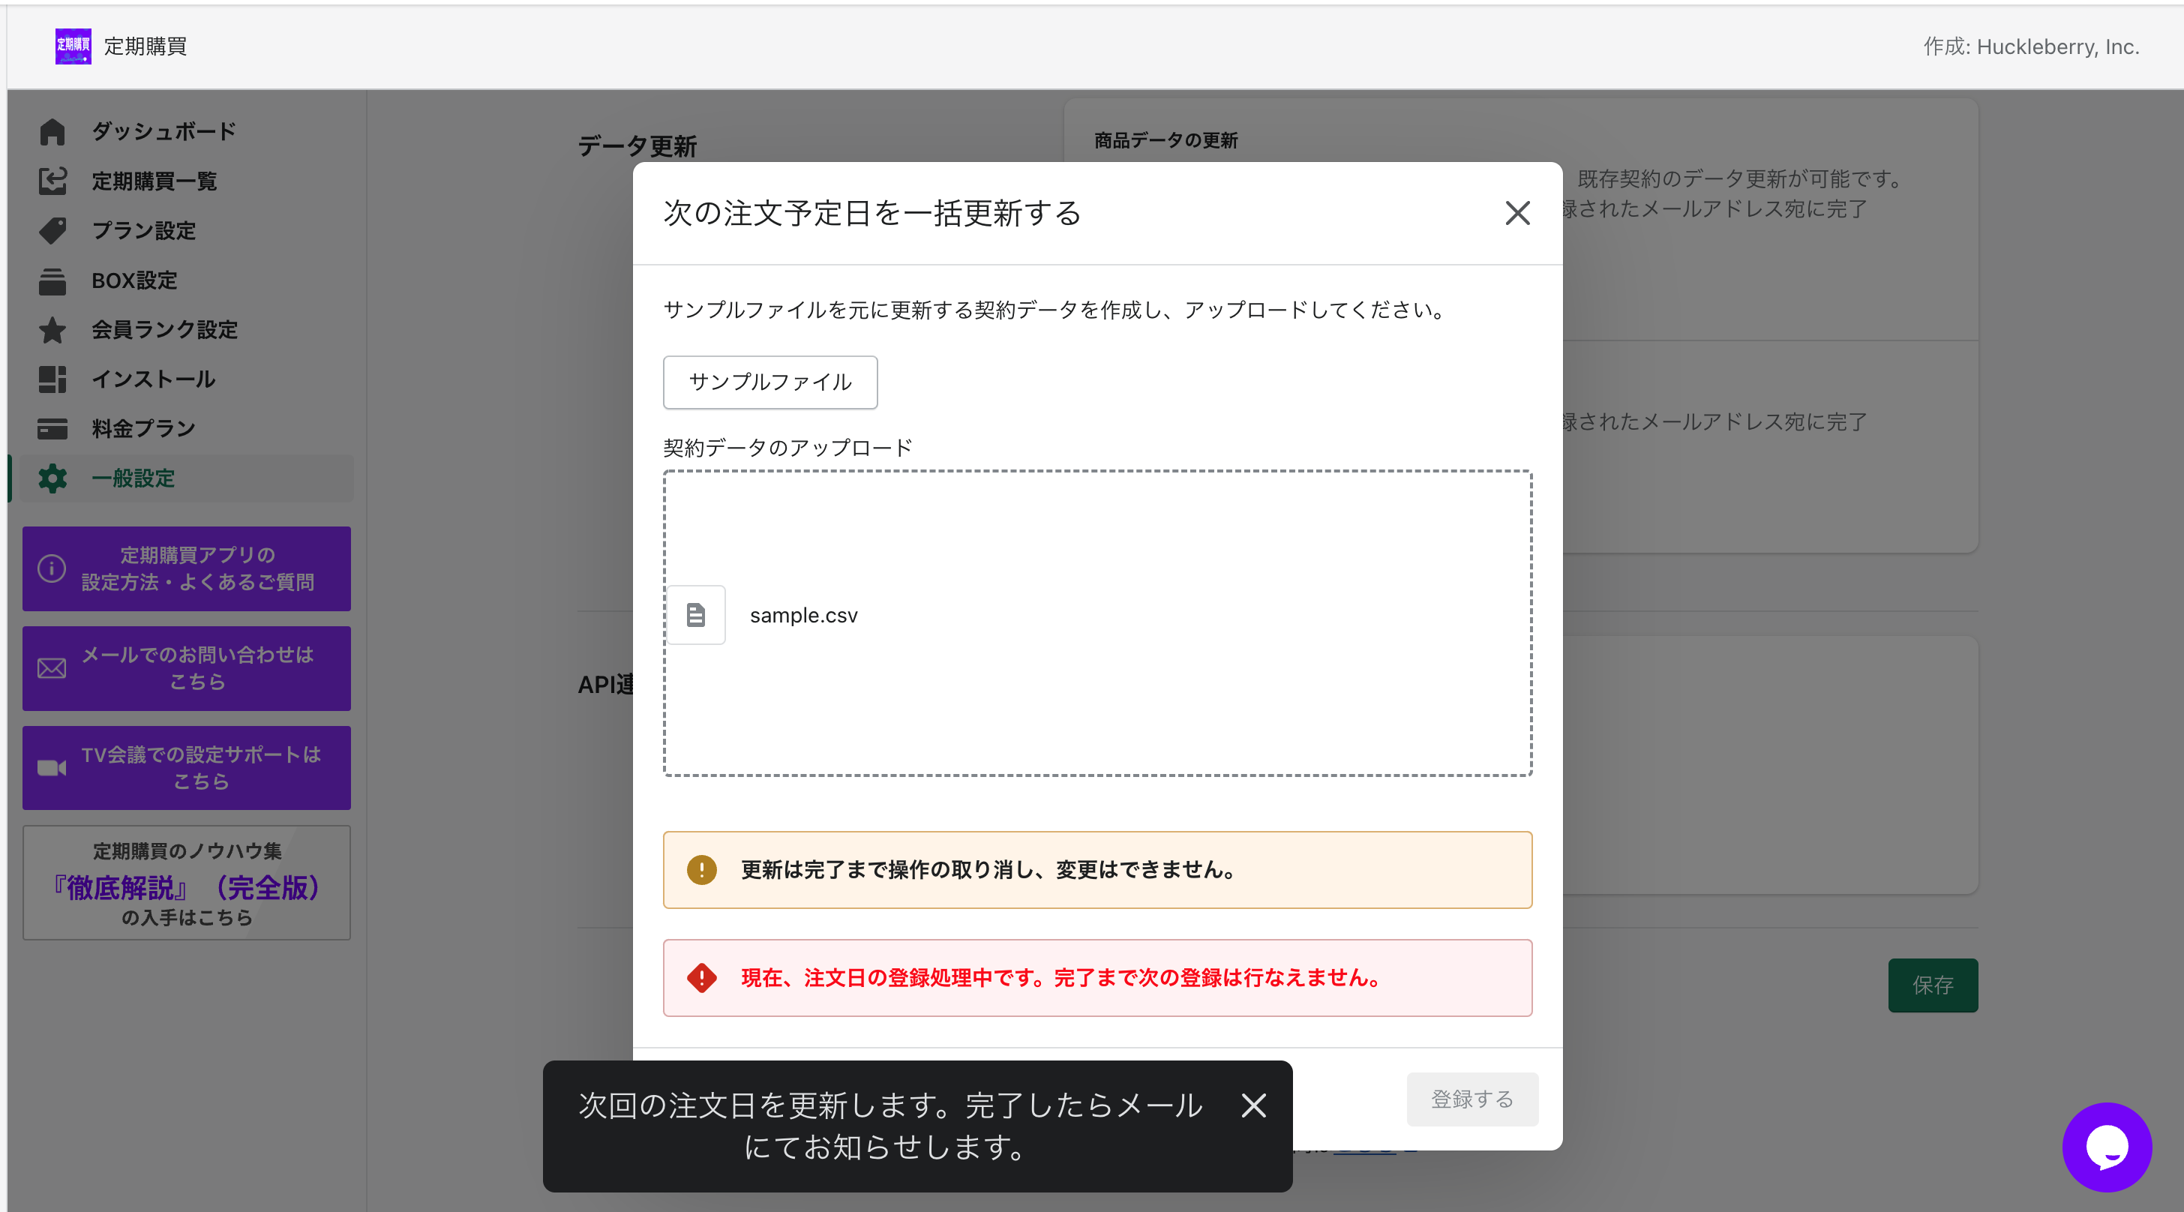Click the 一般設定 gear icon

52,478
